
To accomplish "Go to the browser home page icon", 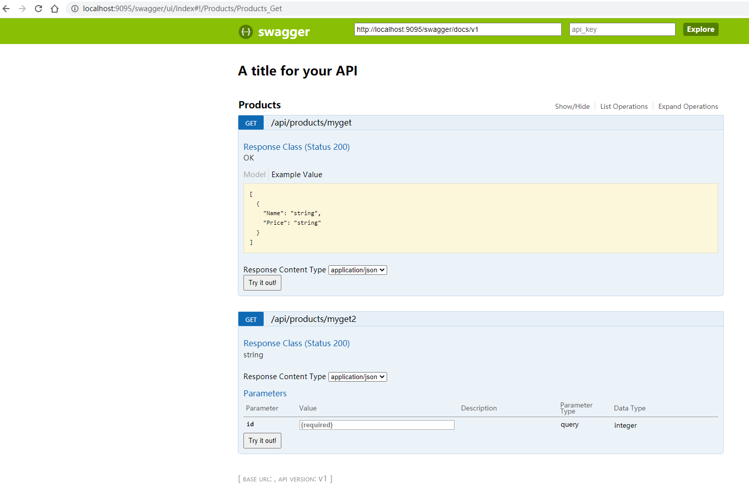I will 55,9.
